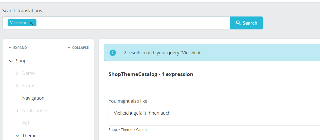Click the Theme tree item label
Image resolution: width=320 pixels, height=140 pixels.
pos(29,136)
